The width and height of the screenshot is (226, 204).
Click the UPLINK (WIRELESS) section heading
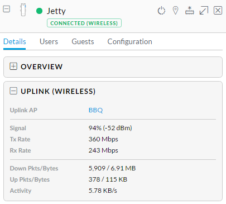(58, 91)
